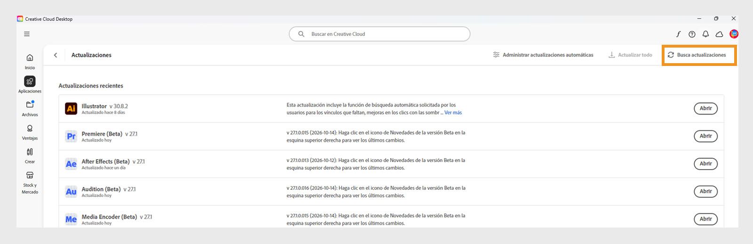753x244 pixels.
Task: Open Archivos in the sidebar
Action: click(x=30, y=108)
